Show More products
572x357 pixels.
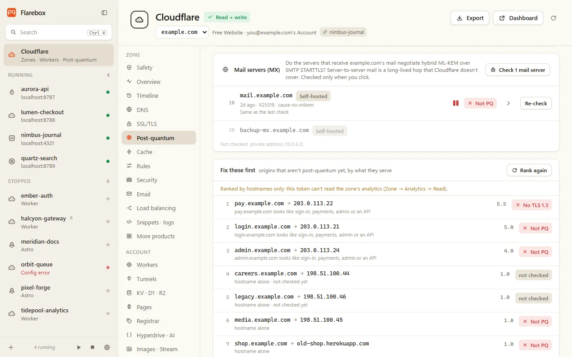(159, 236)
